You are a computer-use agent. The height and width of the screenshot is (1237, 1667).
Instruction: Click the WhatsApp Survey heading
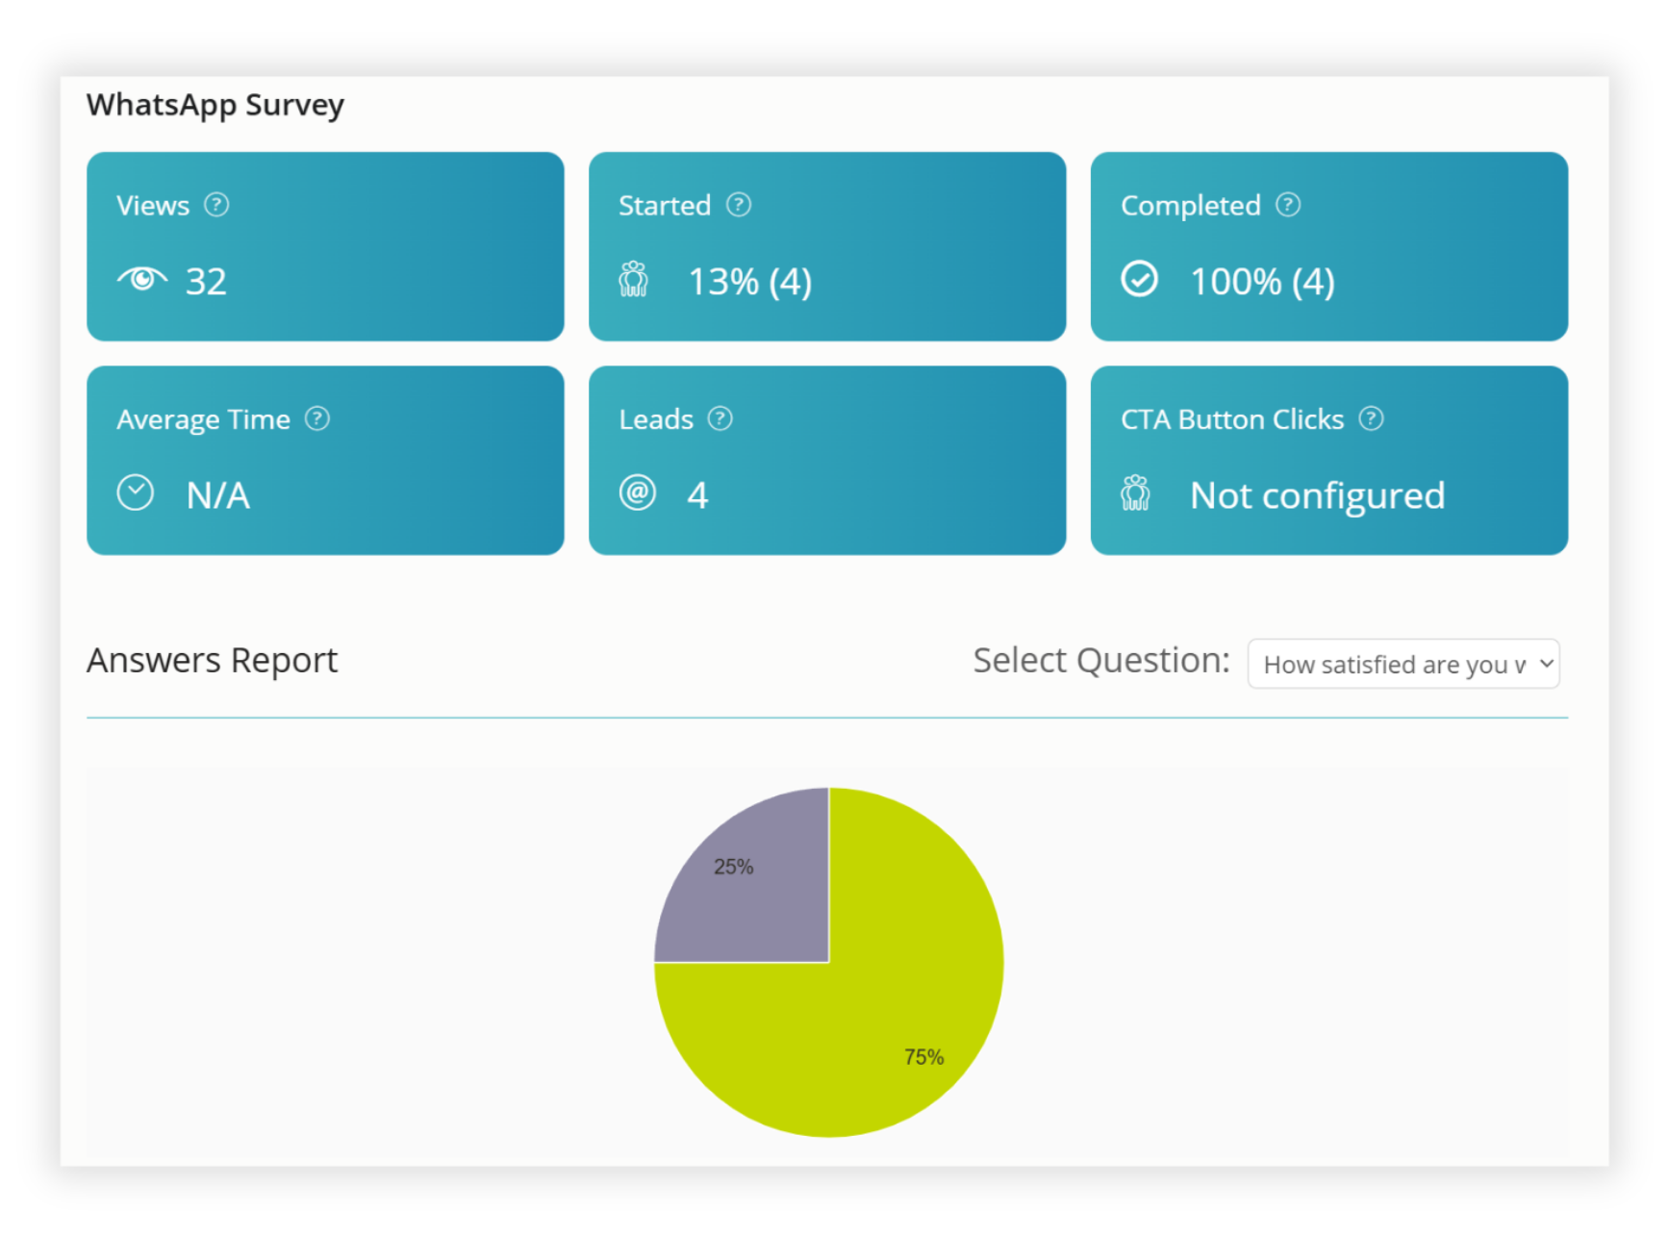(214, 104)
